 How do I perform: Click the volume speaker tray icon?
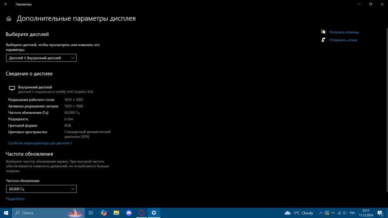click(345, 213)
